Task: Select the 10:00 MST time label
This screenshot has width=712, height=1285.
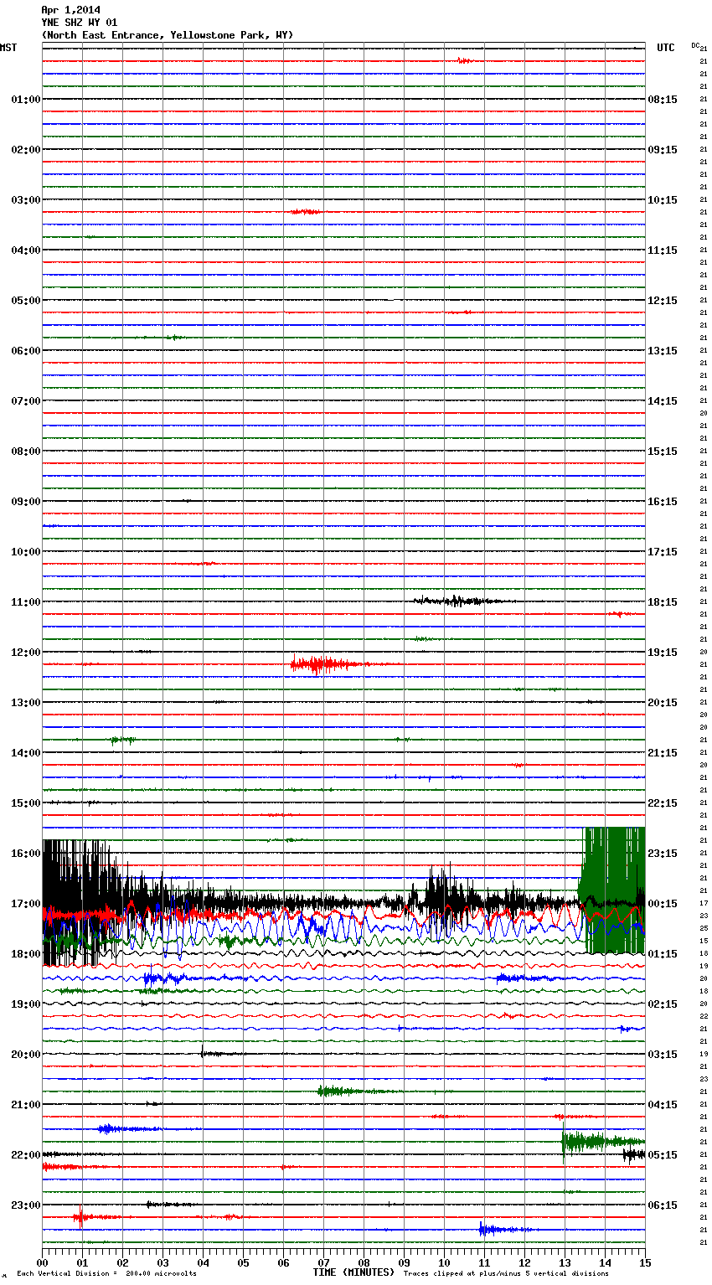Action: click(26, 552)
